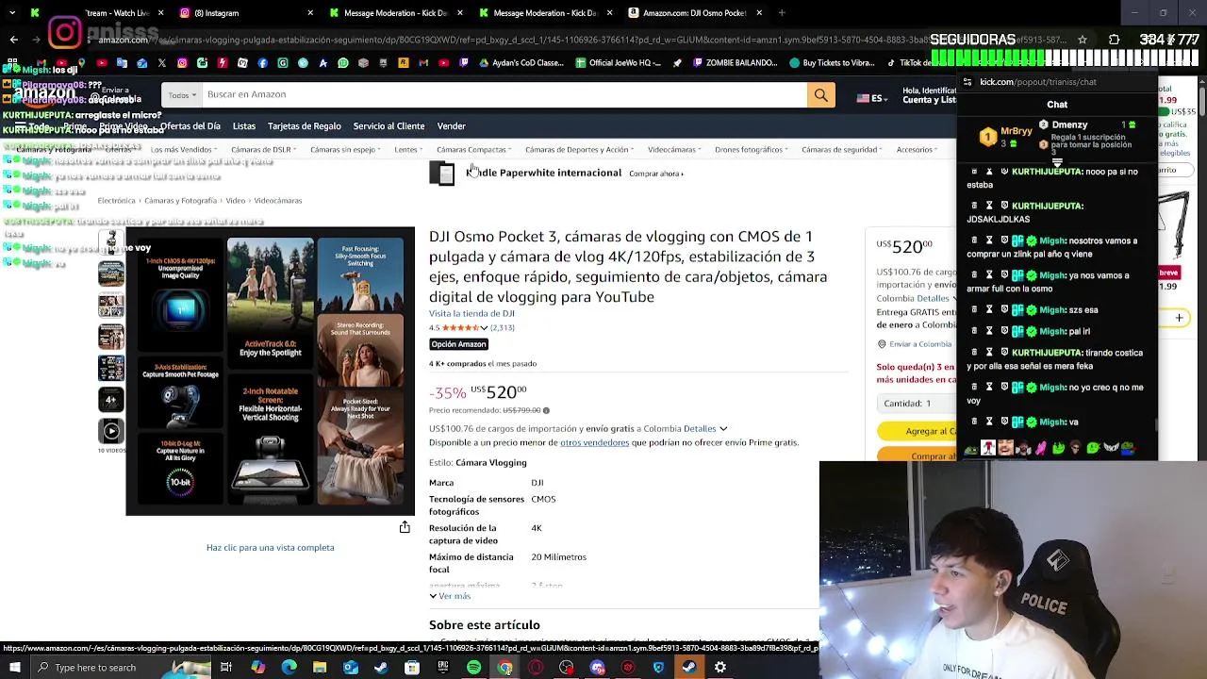Open Spotify from taskbar
This screenshot has height=679, width=1207.
[x=473, y=668]
